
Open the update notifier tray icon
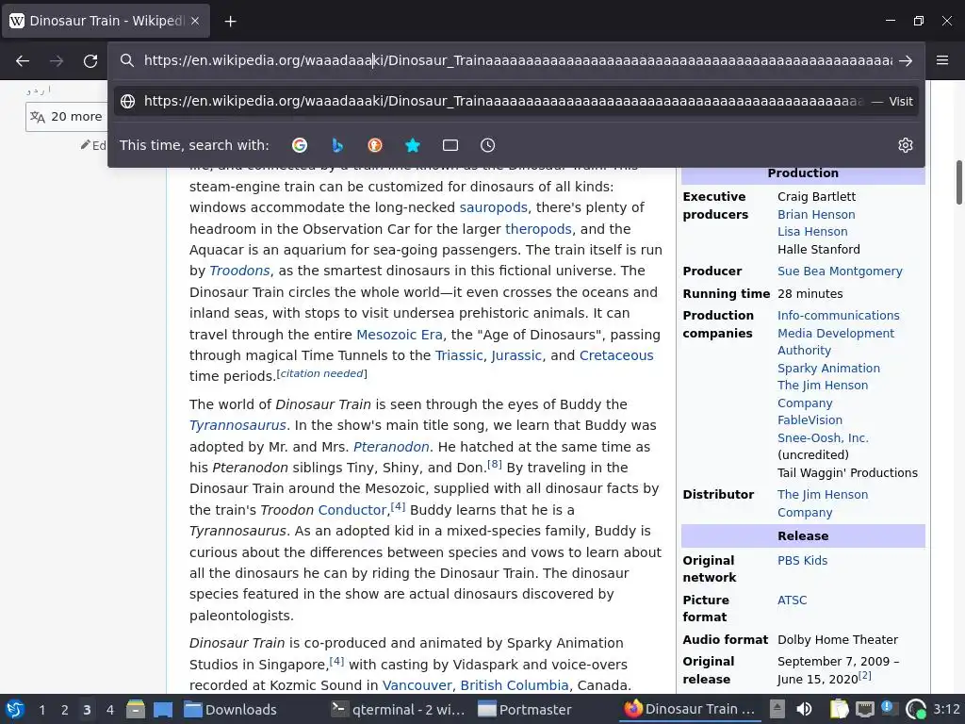click(x=890, y=709)
